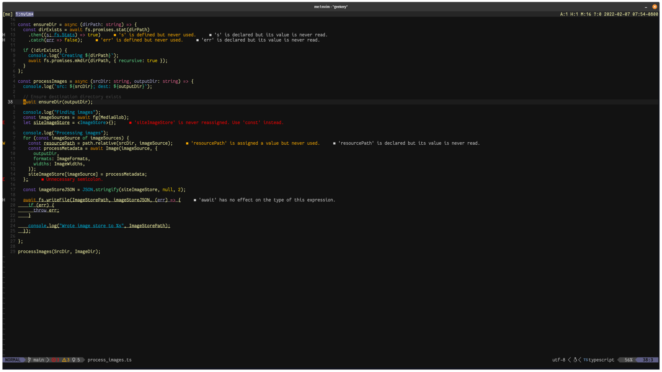Screen dimensions: 662x372
Task: Click the W warning sign beside resourcePath line
Action: [4, 143]
